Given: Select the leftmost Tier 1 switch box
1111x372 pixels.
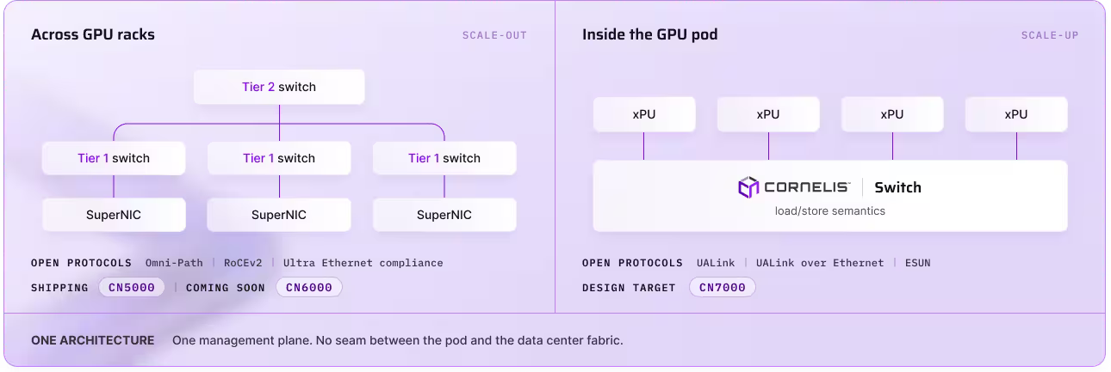Looking at the screenshot, I should click(x=114, y=158).
